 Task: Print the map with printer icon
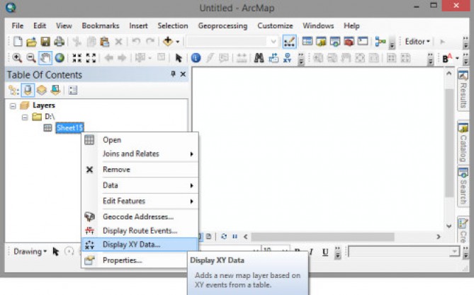pyautogui.click(x=60, y=42)
